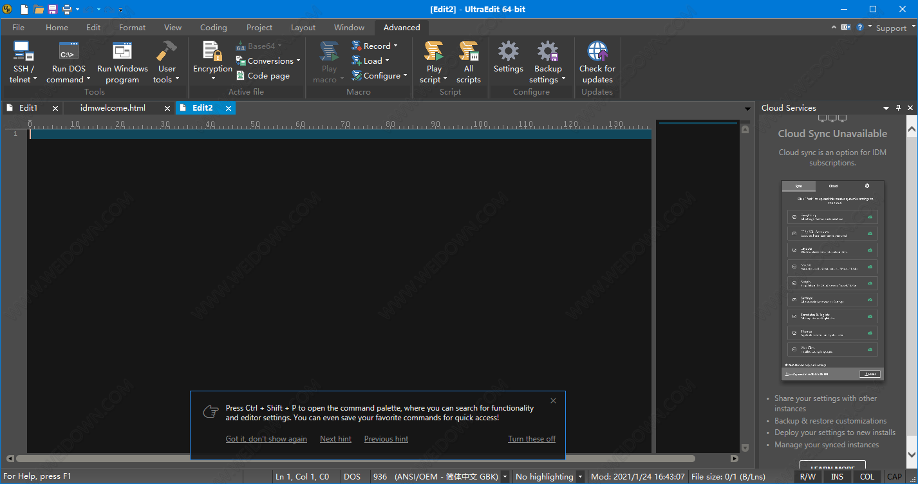
Task: Click the cloud sync preview thumbnail
Action: [x=832, y=281]
